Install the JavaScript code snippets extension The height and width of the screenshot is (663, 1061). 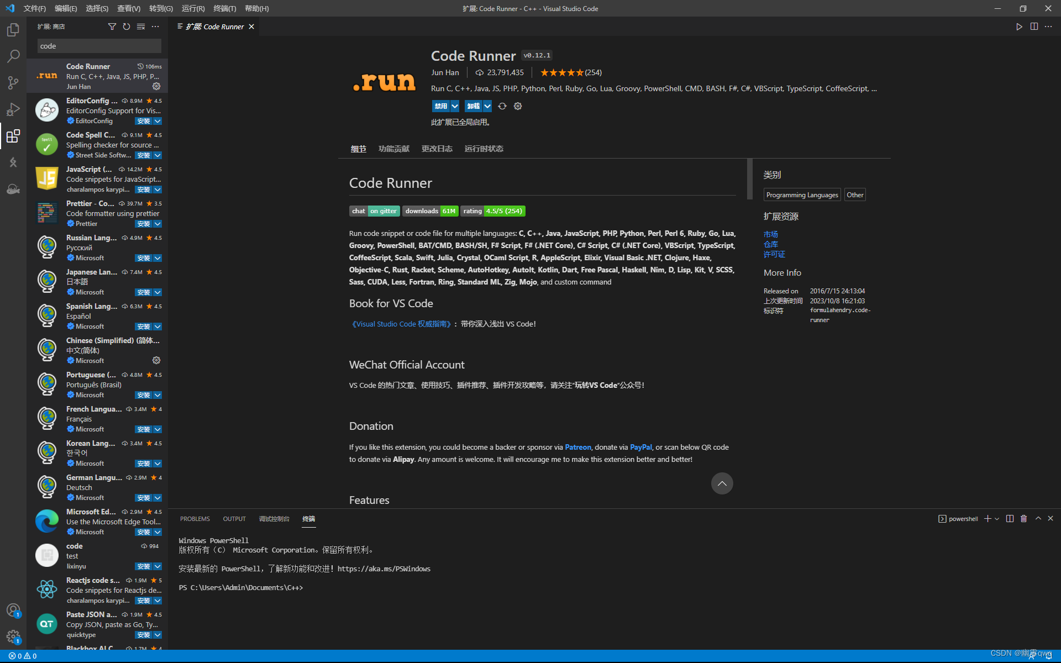[144, 190]
